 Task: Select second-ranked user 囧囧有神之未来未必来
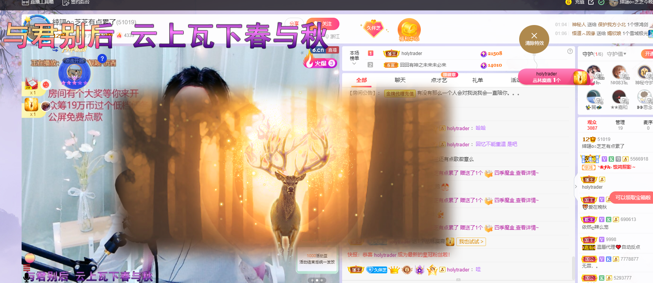pos(423,65)
